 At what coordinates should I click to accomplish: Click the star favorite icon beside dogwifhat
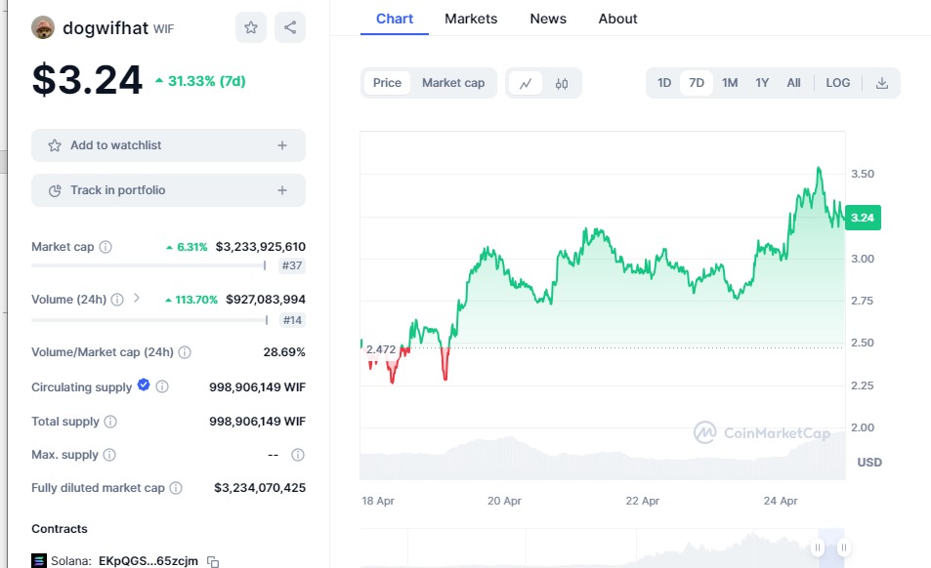(x=251, y=28)
